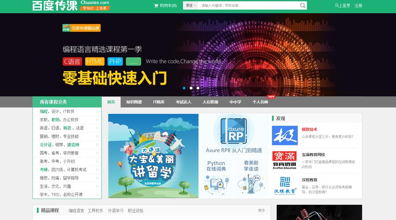The height and width of the screenshot is (220, 396).
Task: Expand the 编程、设计、IT软件 category arrow
Action: 97,111
